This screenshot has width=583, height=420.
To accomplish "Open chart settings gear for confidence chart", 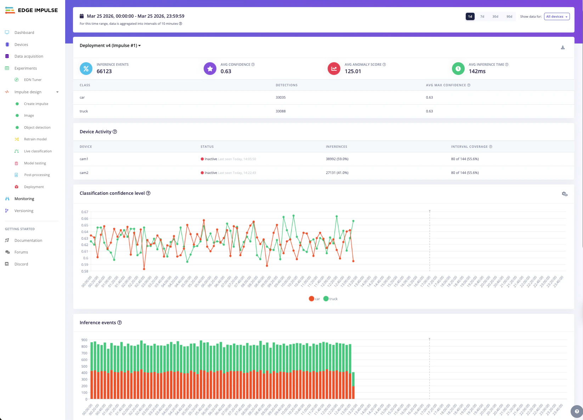I will 565,194.
